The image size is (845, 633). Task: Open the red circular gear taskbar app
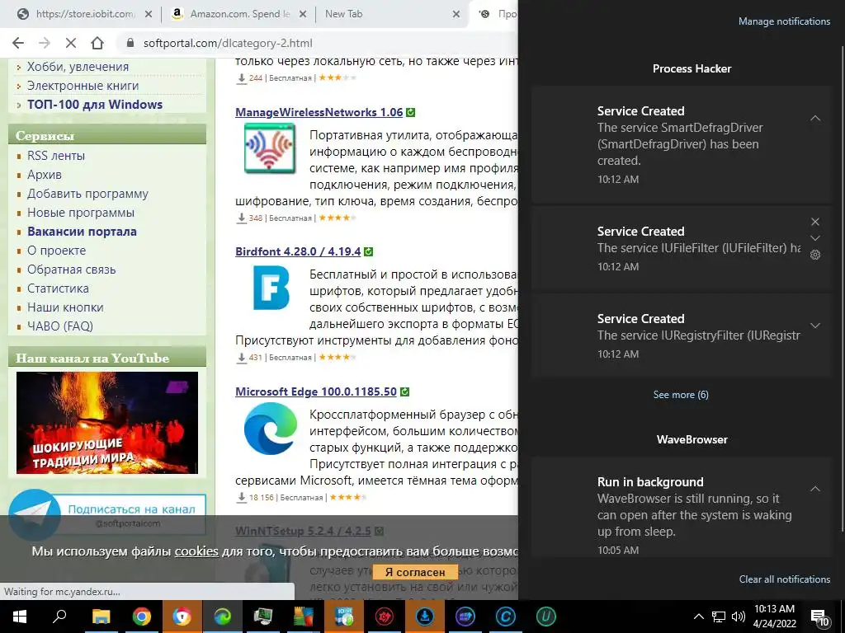(x=385, y=617)
